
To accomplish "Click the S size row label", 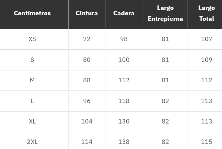I will click(32, 60).
